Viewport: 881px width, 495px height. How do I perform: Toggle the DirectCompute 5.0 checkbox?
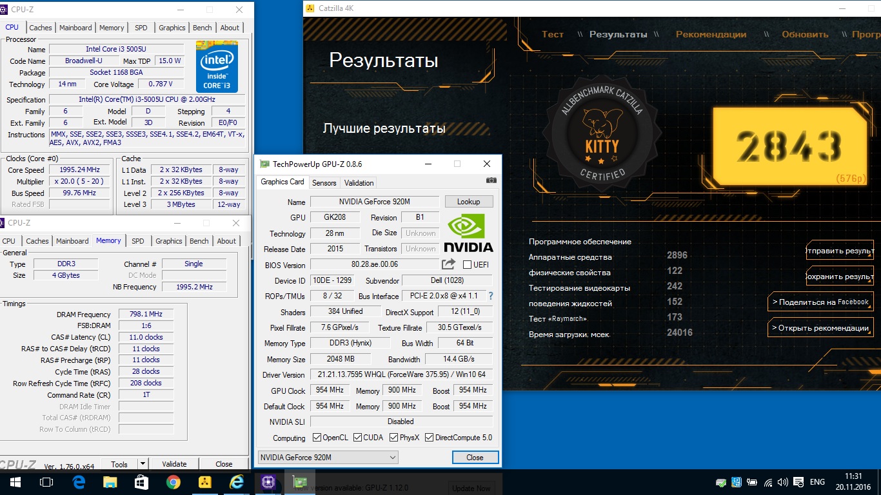429,438
